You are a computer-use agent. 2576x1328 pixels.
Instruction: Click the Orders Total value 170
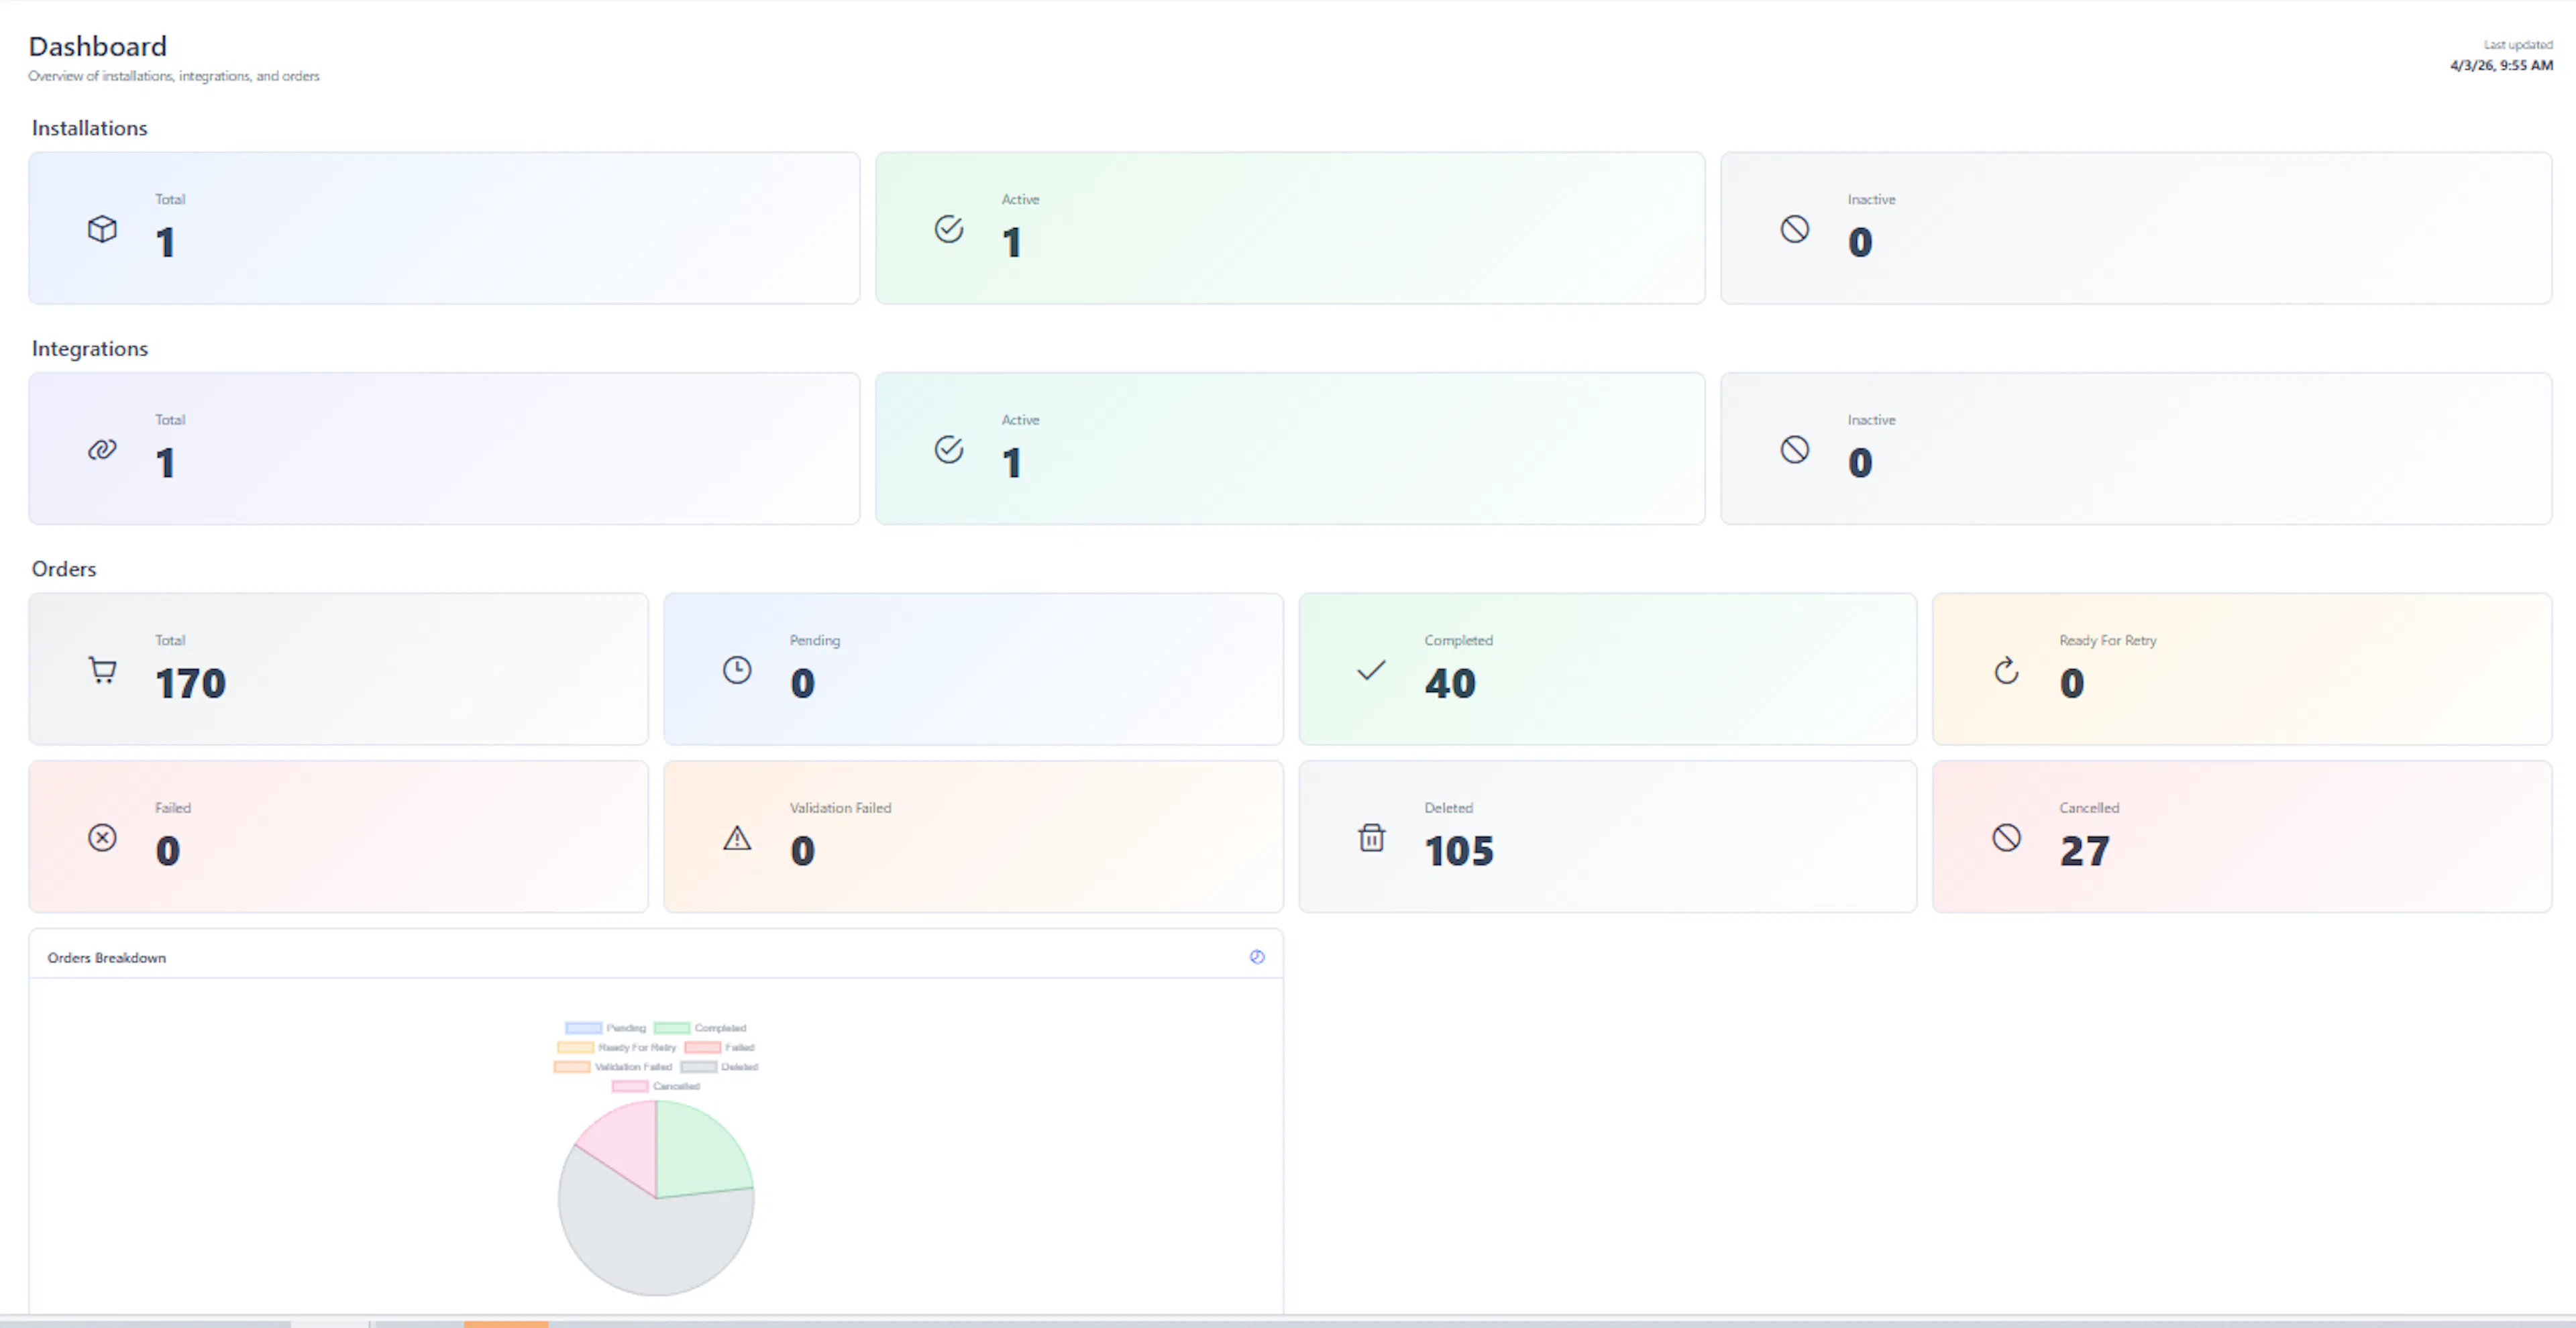point(191,684)
